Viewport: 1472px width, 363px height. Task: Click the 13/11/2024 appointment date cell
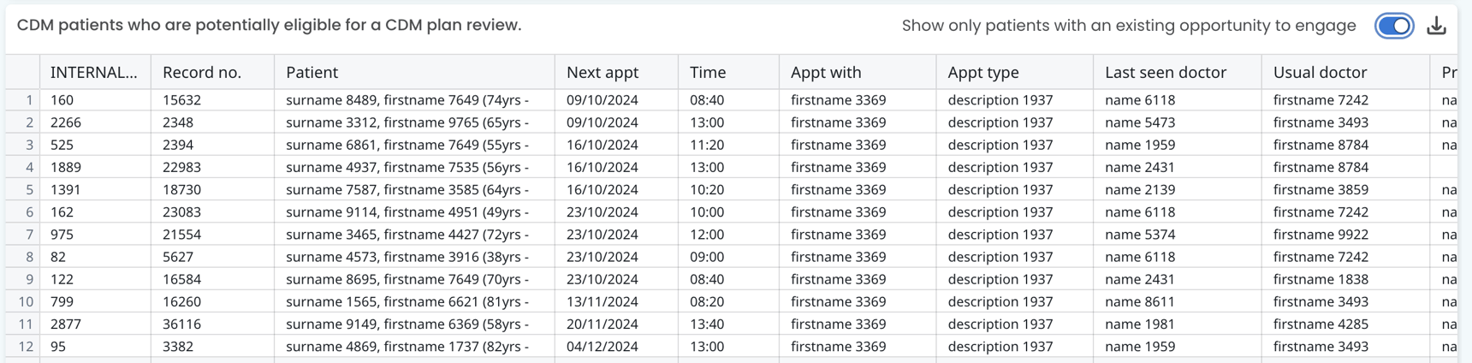tap(602, 301)
